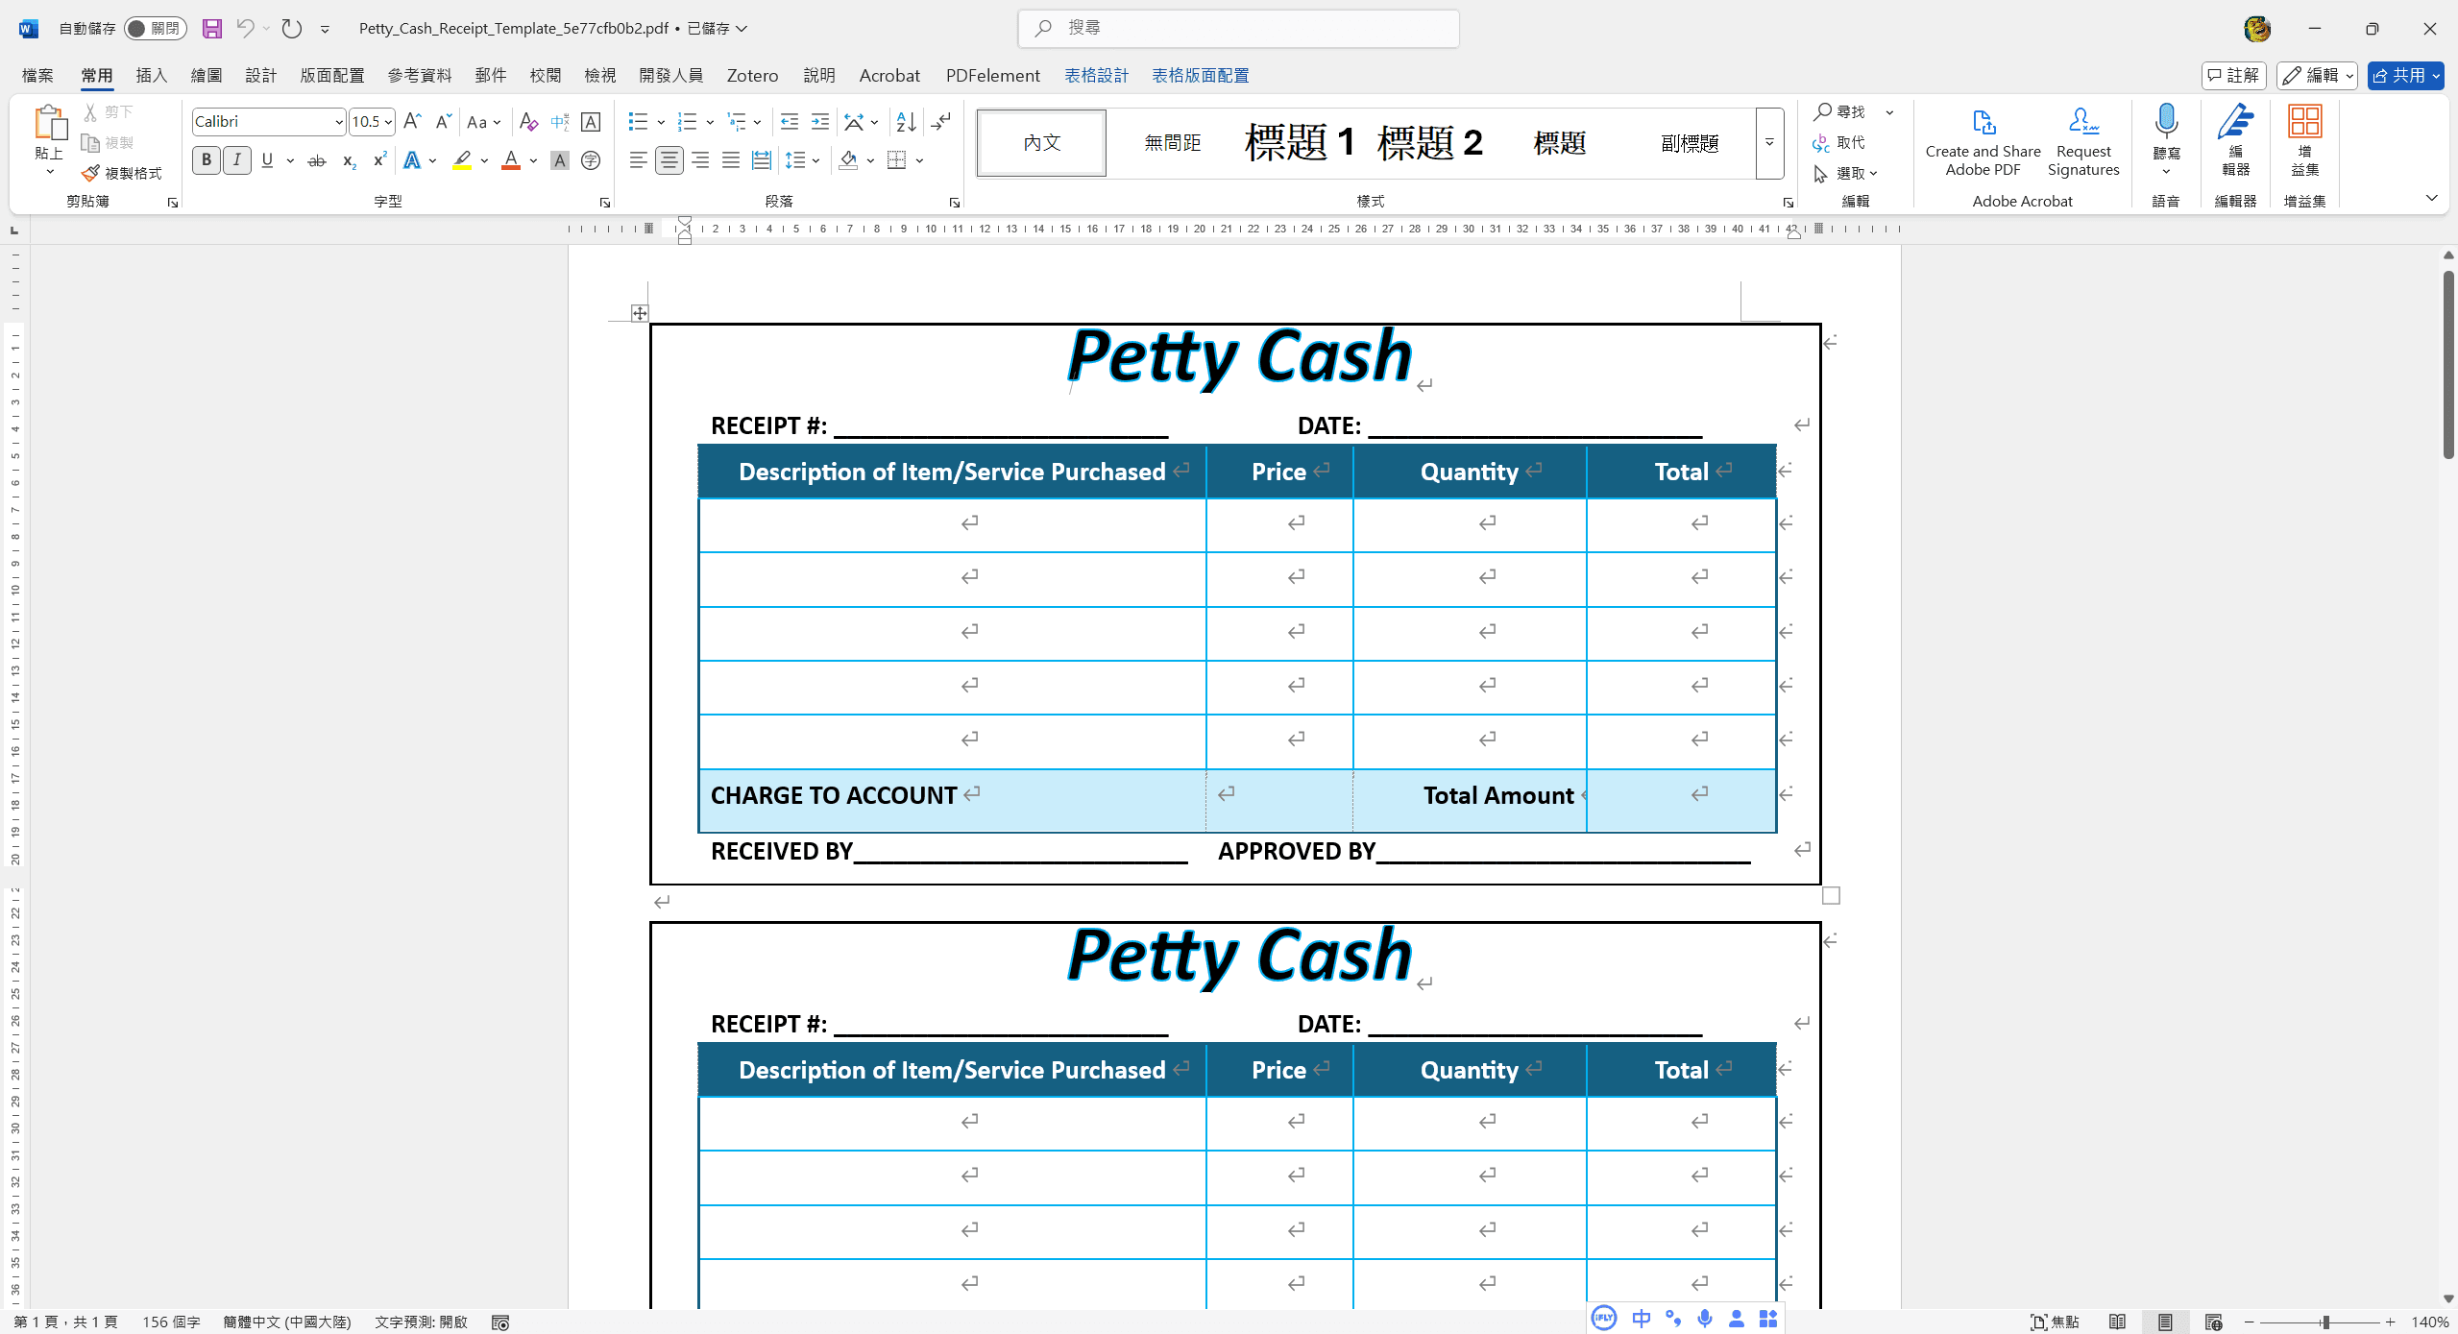2458x1334 pixels.
Task: Undo the last action
Action: tap(245, 28)
